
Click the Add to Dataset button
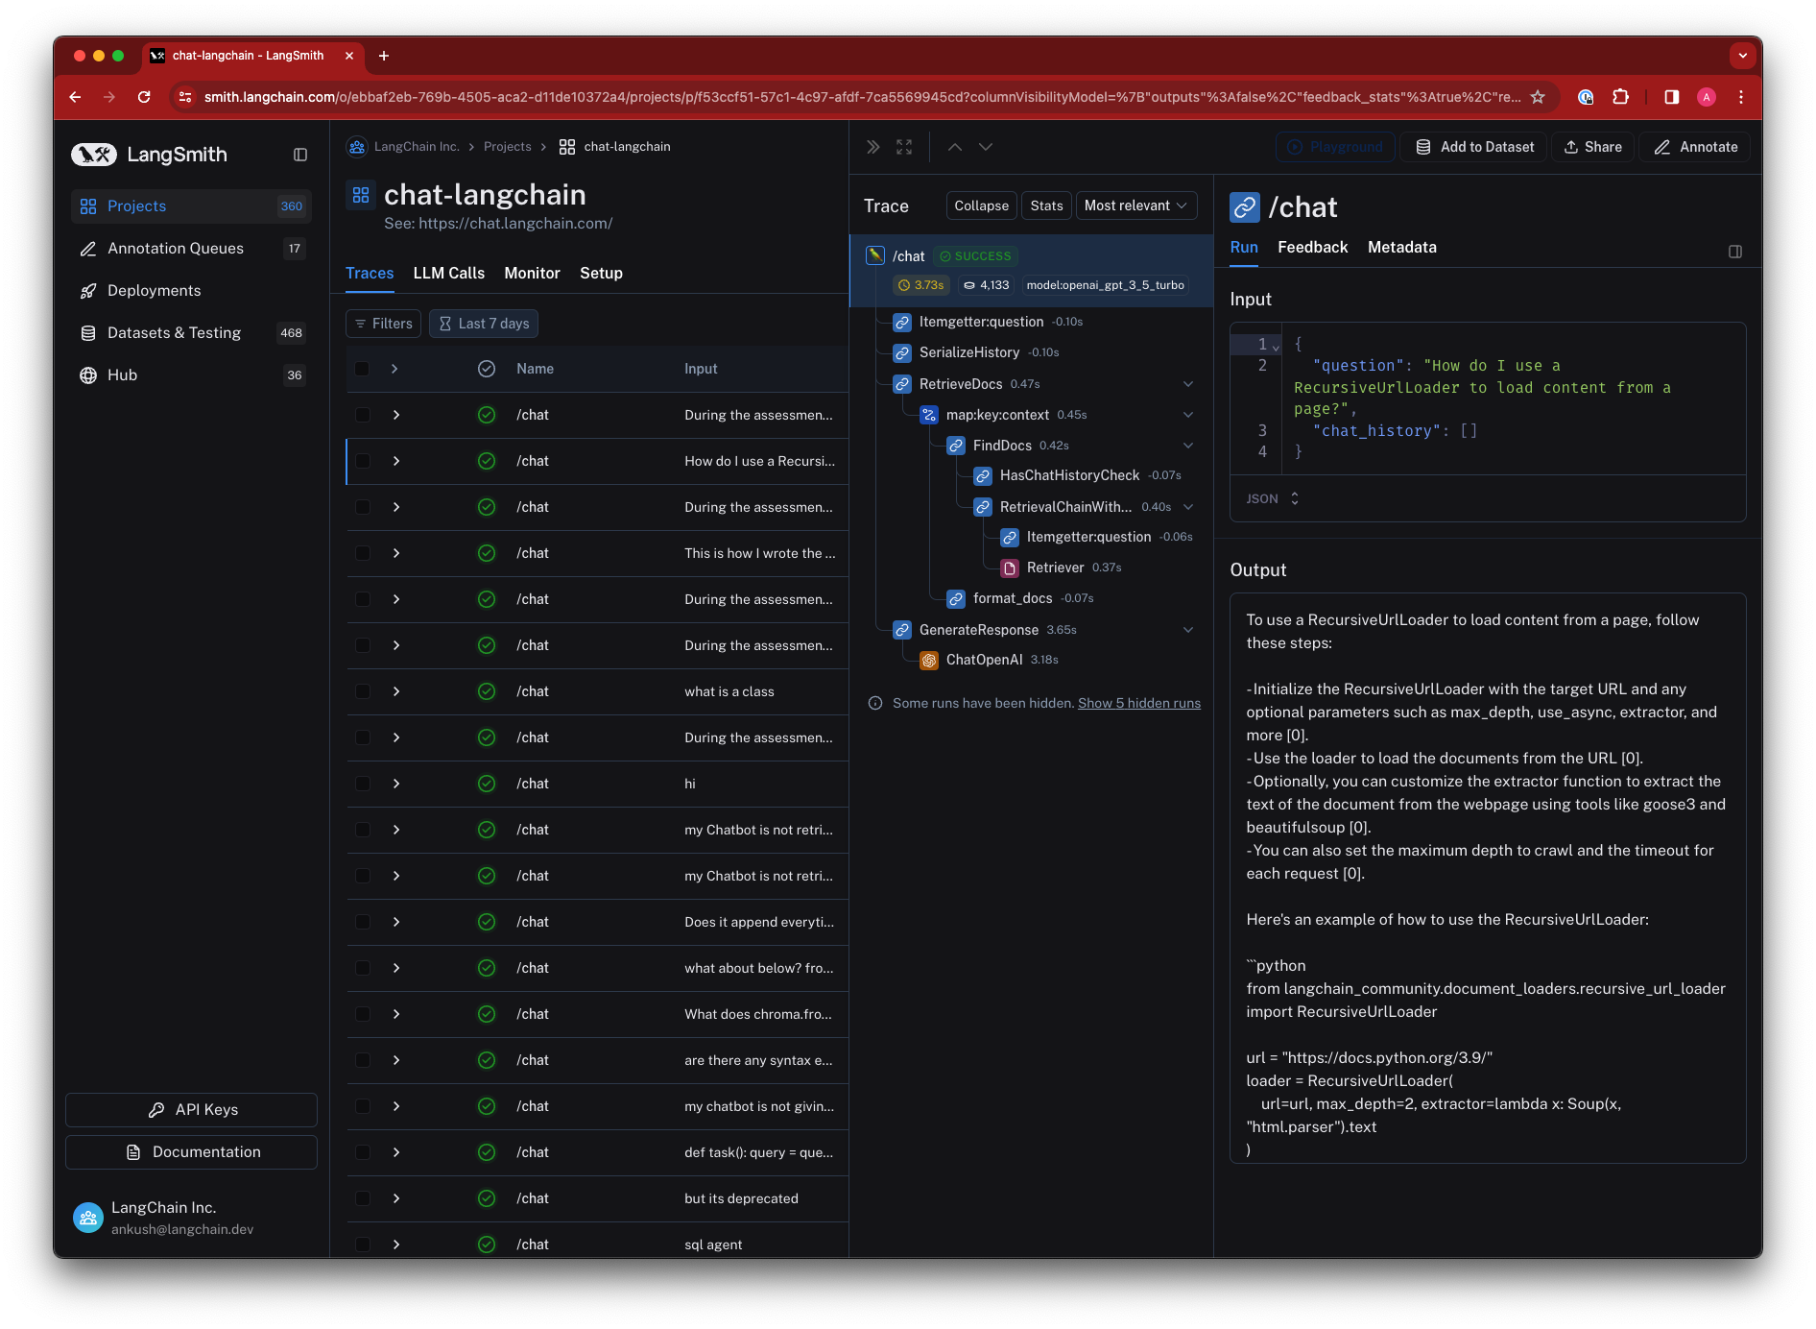tap(1474, 147)
